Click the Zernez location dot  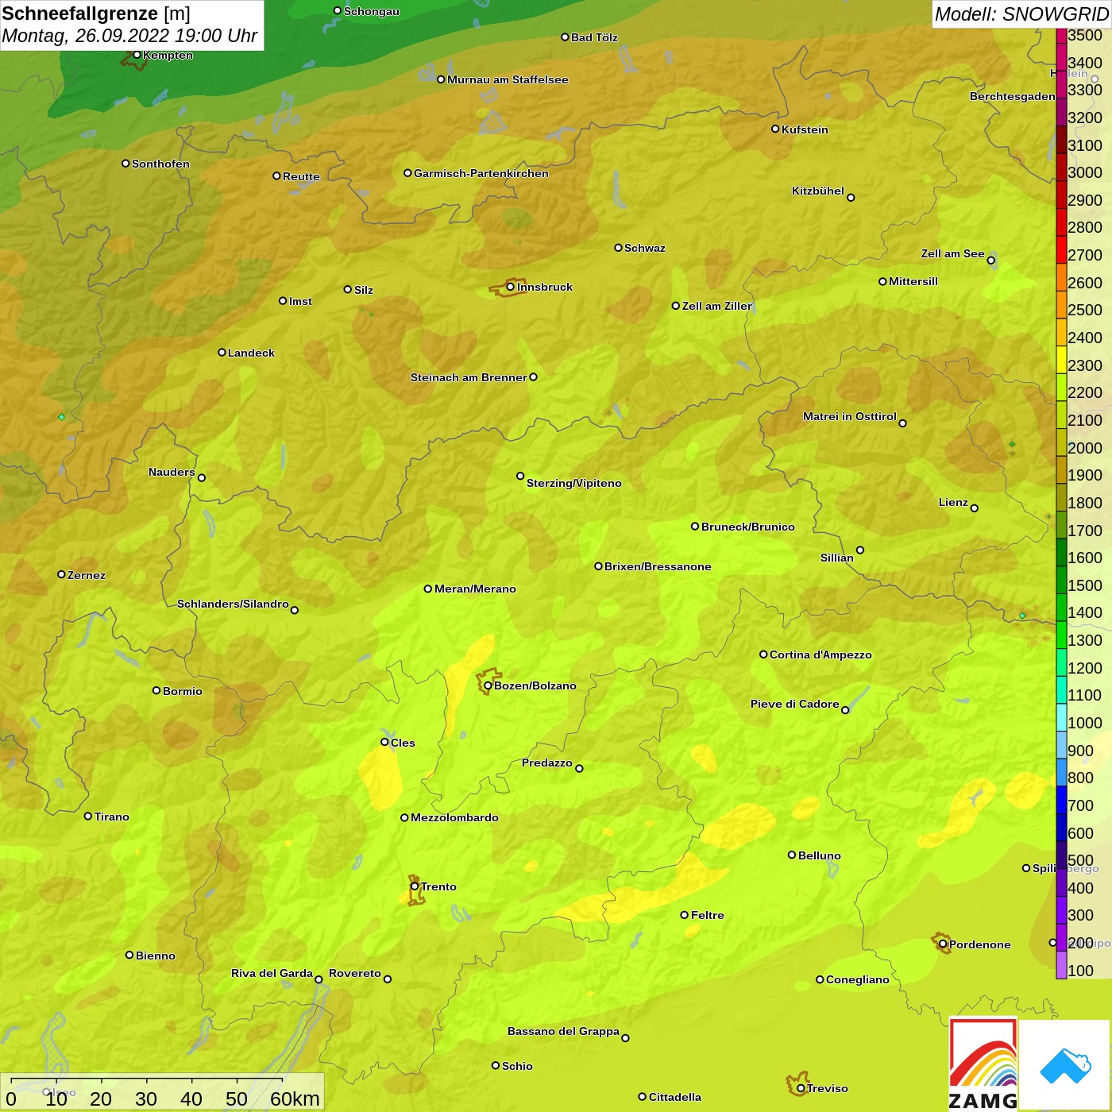[61, 574]
